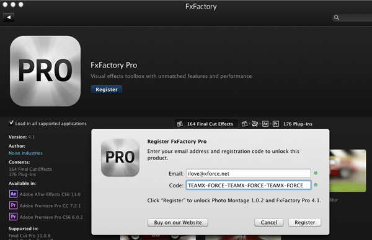The width and height of the screenshot is (372, 240).
Task: Click the search magnifier icon
Action: tap(337, 17)
